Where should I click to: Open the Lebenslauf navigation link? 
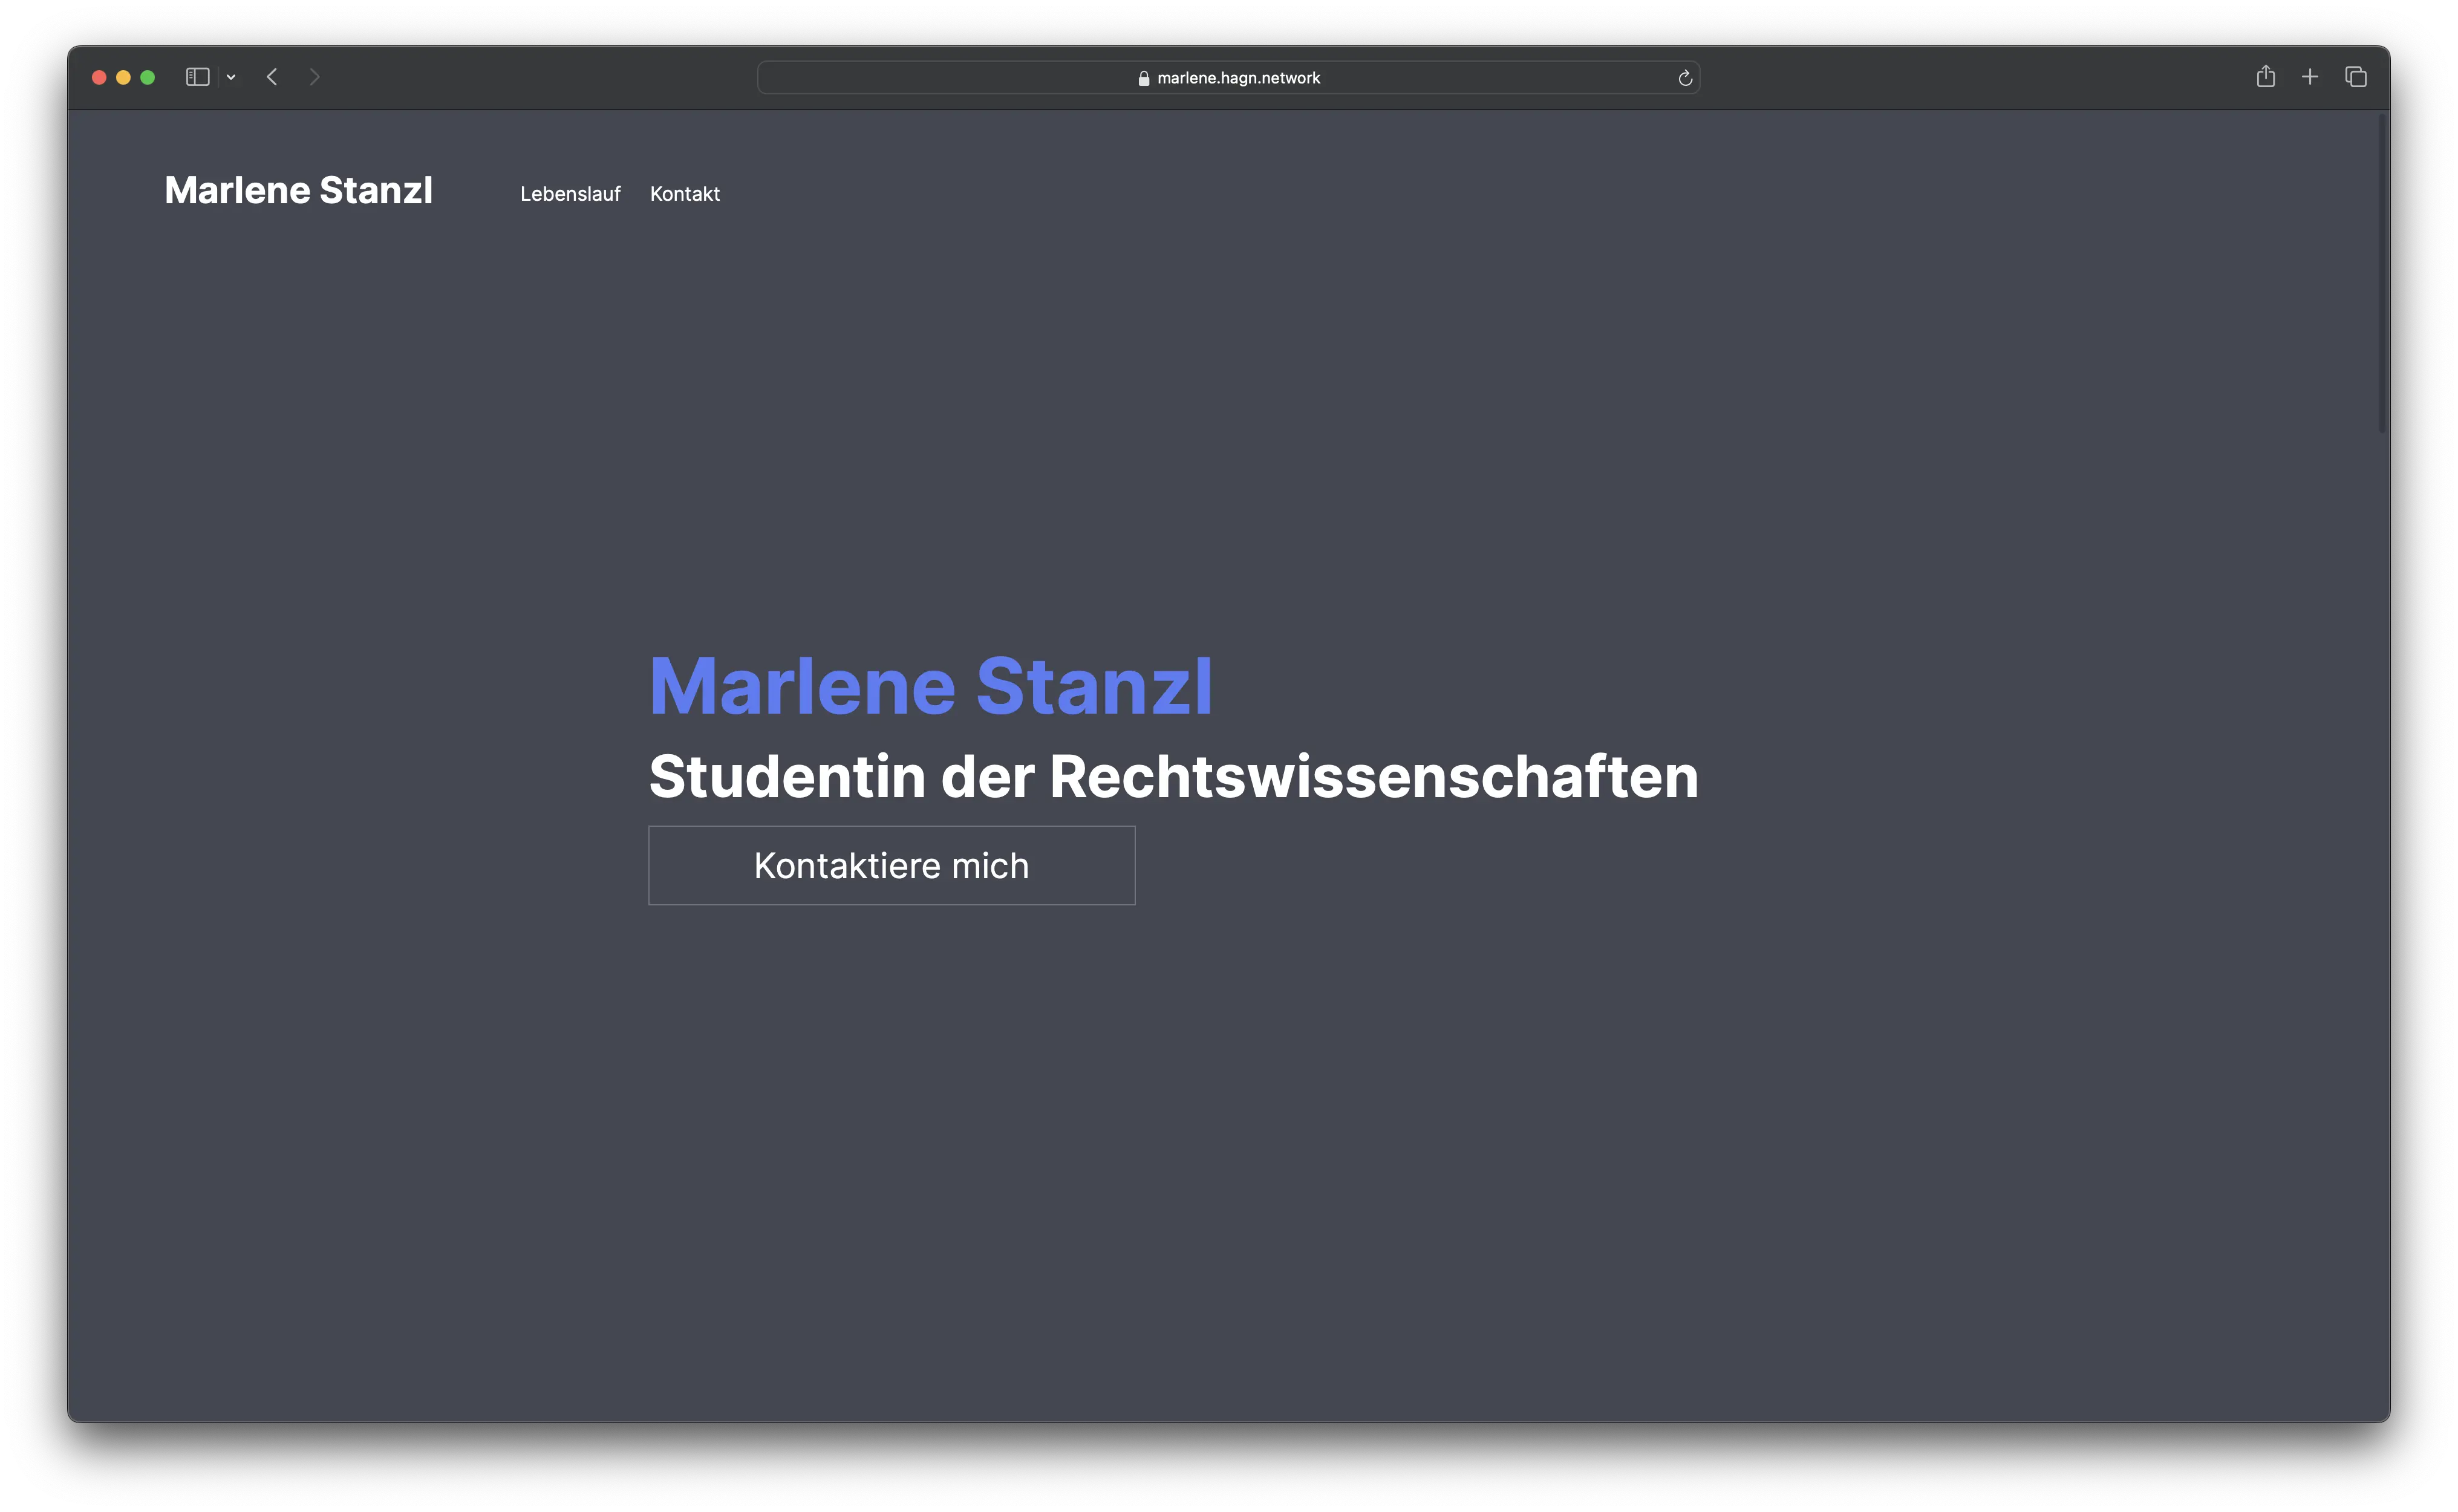(x=570, y=194)
